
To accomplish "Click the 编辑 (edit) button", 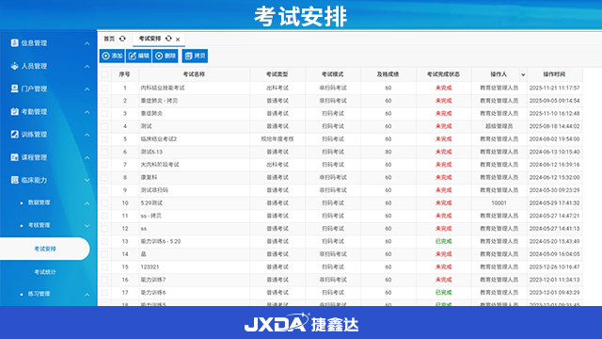I will click(138, 56).
